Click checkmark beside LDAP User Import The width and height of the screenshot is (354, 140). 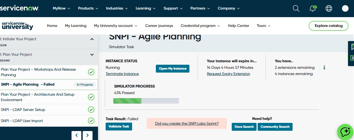(x=91, y=121)
